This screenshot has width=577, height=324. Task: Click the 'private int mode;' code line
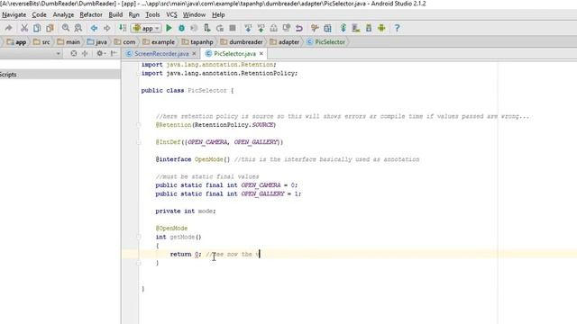point(186,211)
